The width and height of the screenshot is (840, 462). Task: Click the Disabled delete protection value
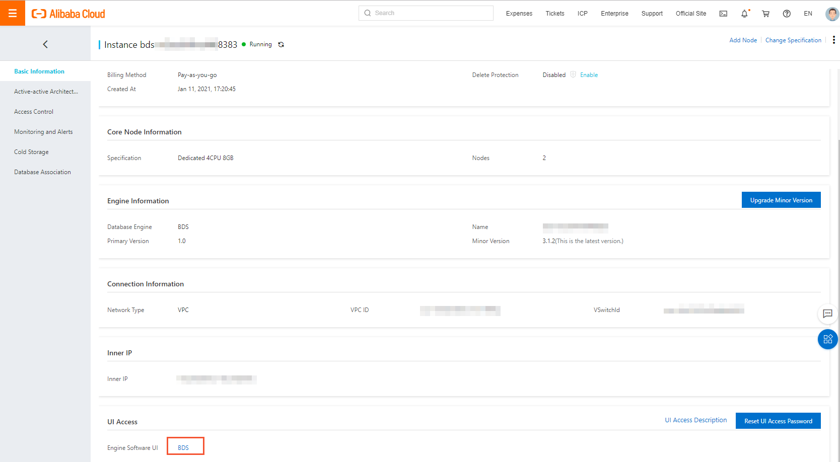(554, 75)
